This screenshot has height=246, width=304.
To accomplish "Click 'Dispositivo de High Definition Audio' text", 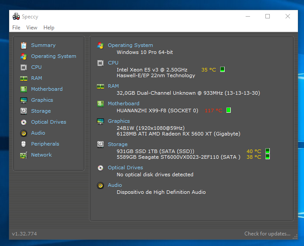I will (161, 192).
